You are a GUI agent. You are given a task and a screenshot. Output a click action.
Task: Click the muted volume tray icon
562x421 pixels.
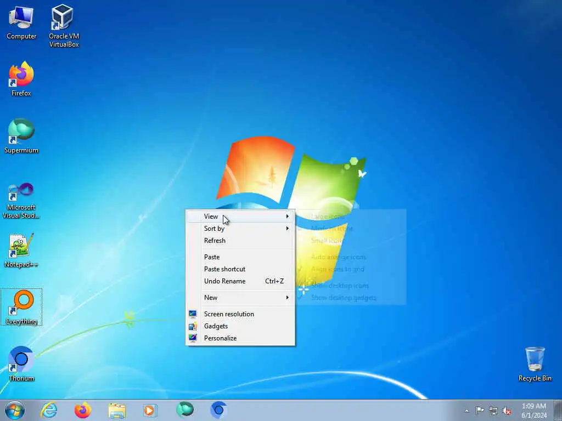click(507, 411)
